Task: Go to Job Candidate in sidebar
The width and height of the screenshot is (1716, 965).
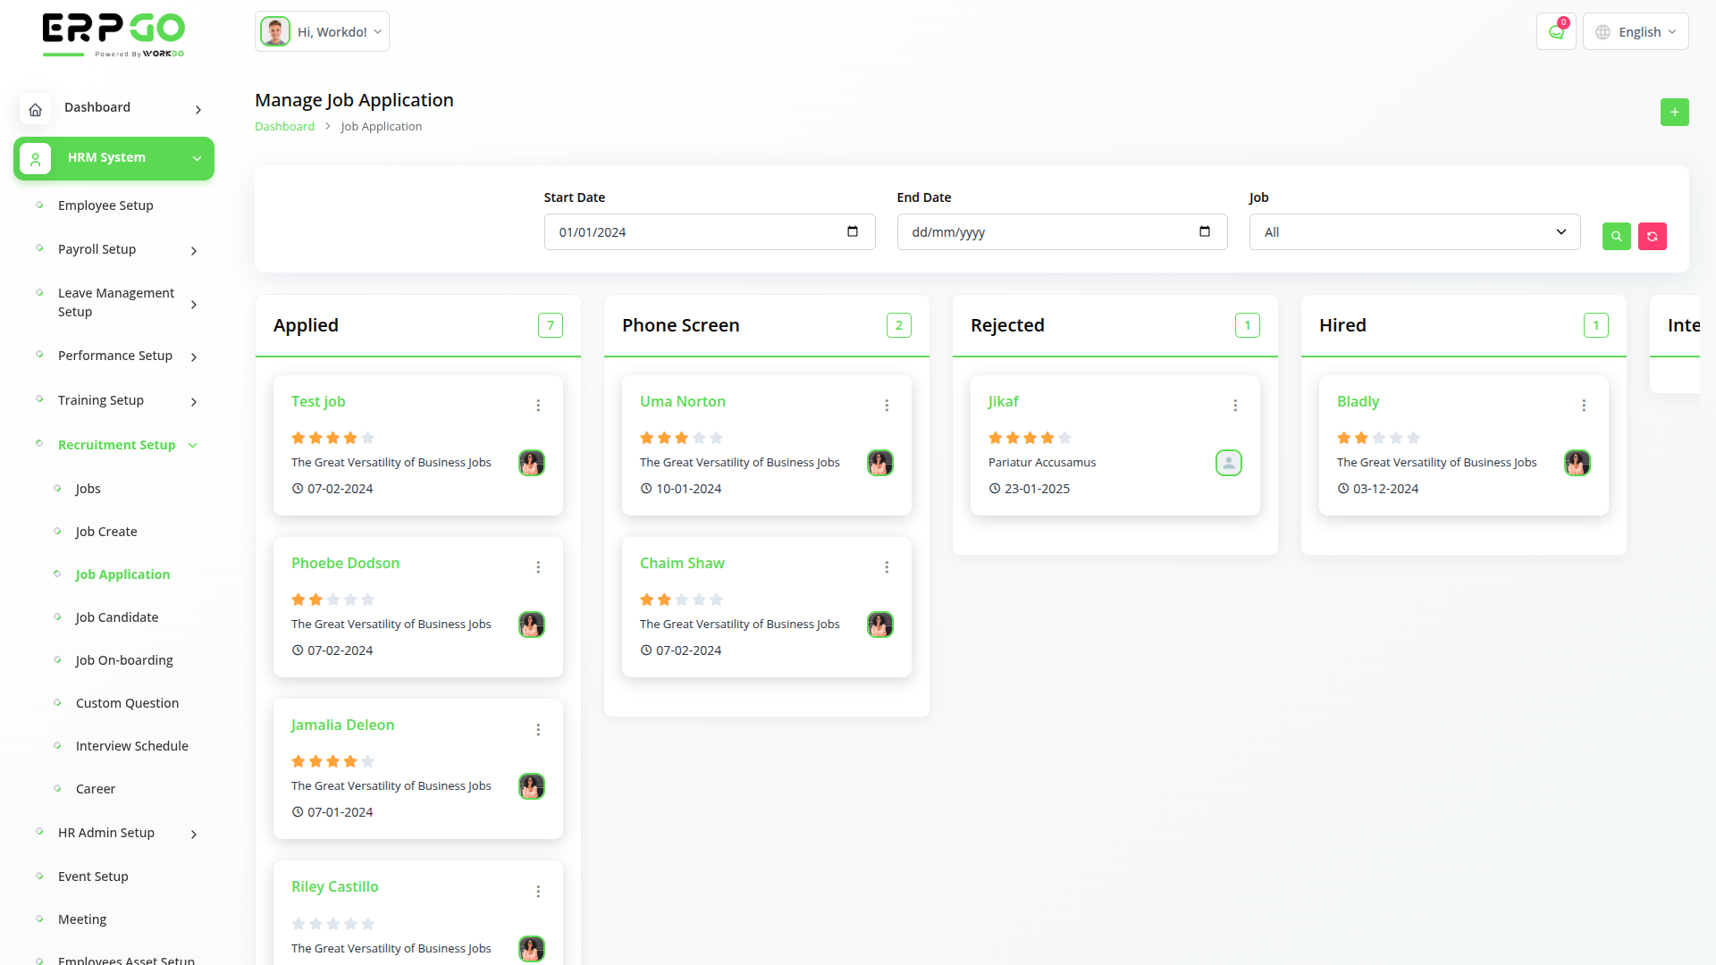Action: pyautogui.click(x=116, y=617)
